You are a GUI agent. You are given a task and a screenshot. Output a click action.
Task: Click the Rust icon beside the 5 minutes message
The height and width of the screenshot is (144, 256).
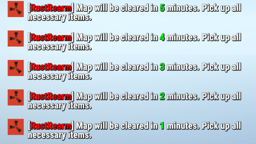16,9
